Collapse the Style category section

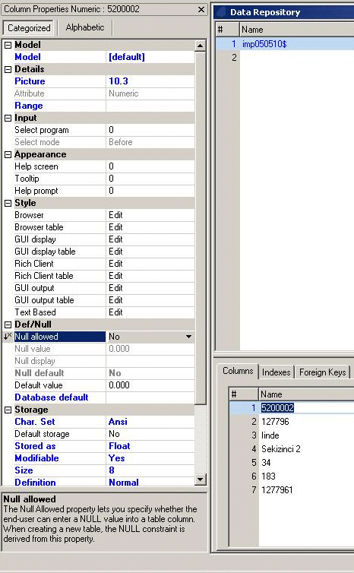pos(8,204)
